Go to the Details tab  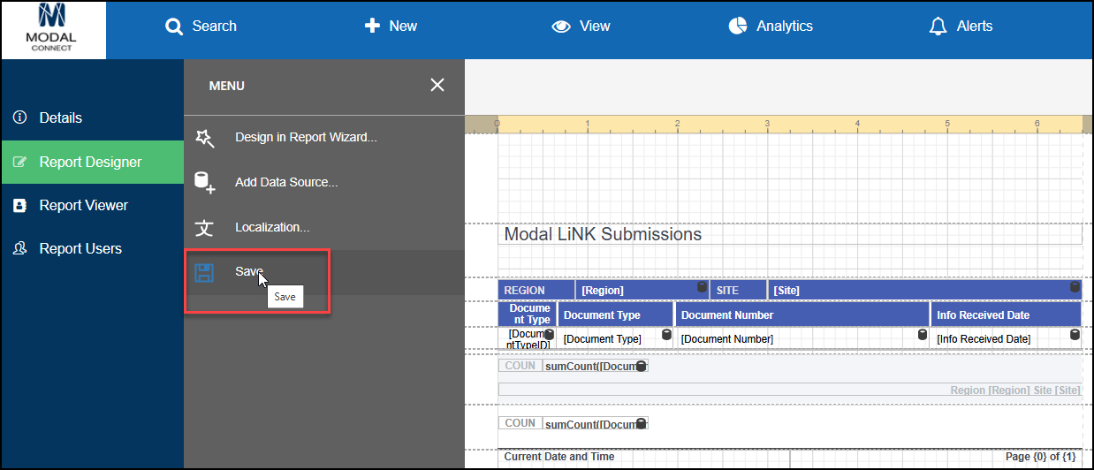click(92, 117)
